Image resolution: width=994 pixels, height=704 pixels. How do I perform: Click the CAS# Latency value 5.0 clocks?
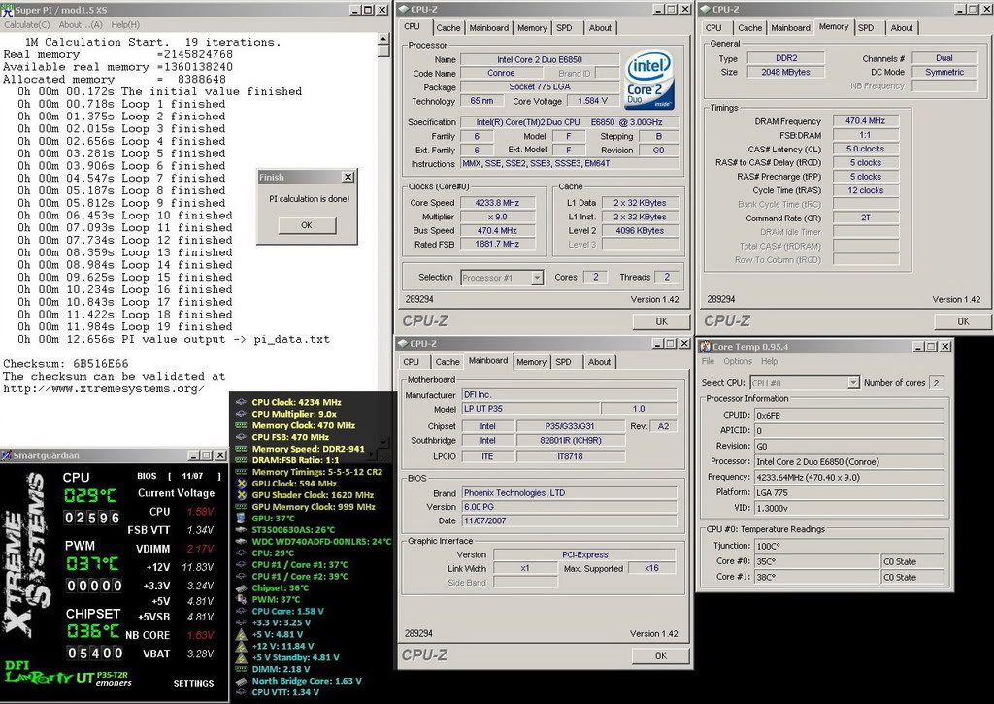865,149
